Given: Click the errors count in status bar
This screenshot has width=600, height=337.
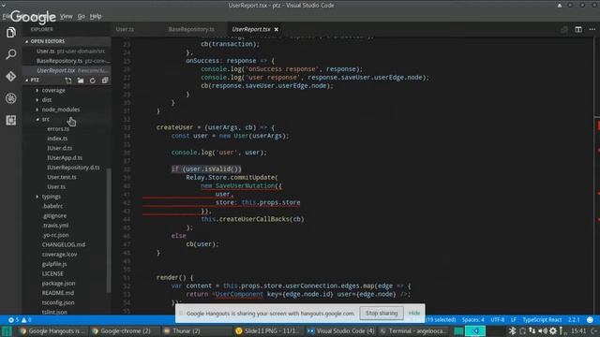Looking at the screenshot, I should pyautogui.click(x=14, y=320).
